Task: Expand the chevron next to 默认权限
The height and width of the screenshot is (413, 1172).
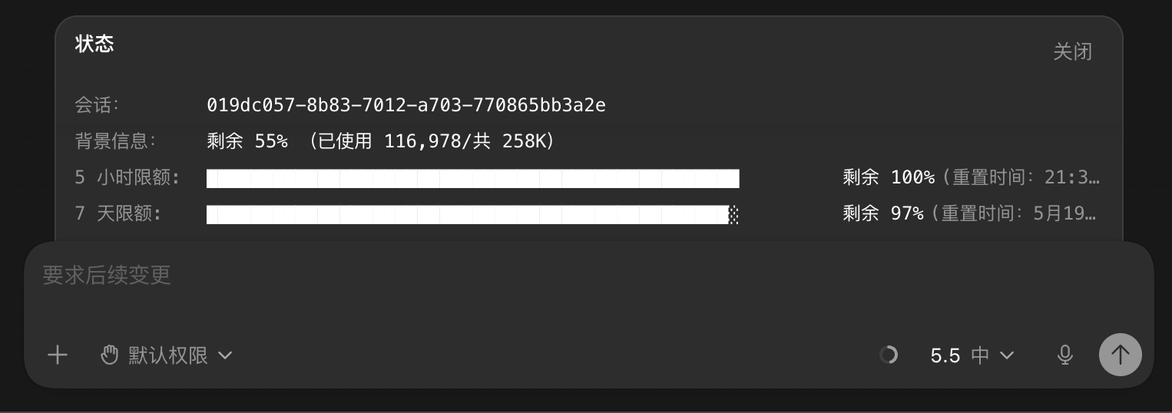Action: click(225, 355)
